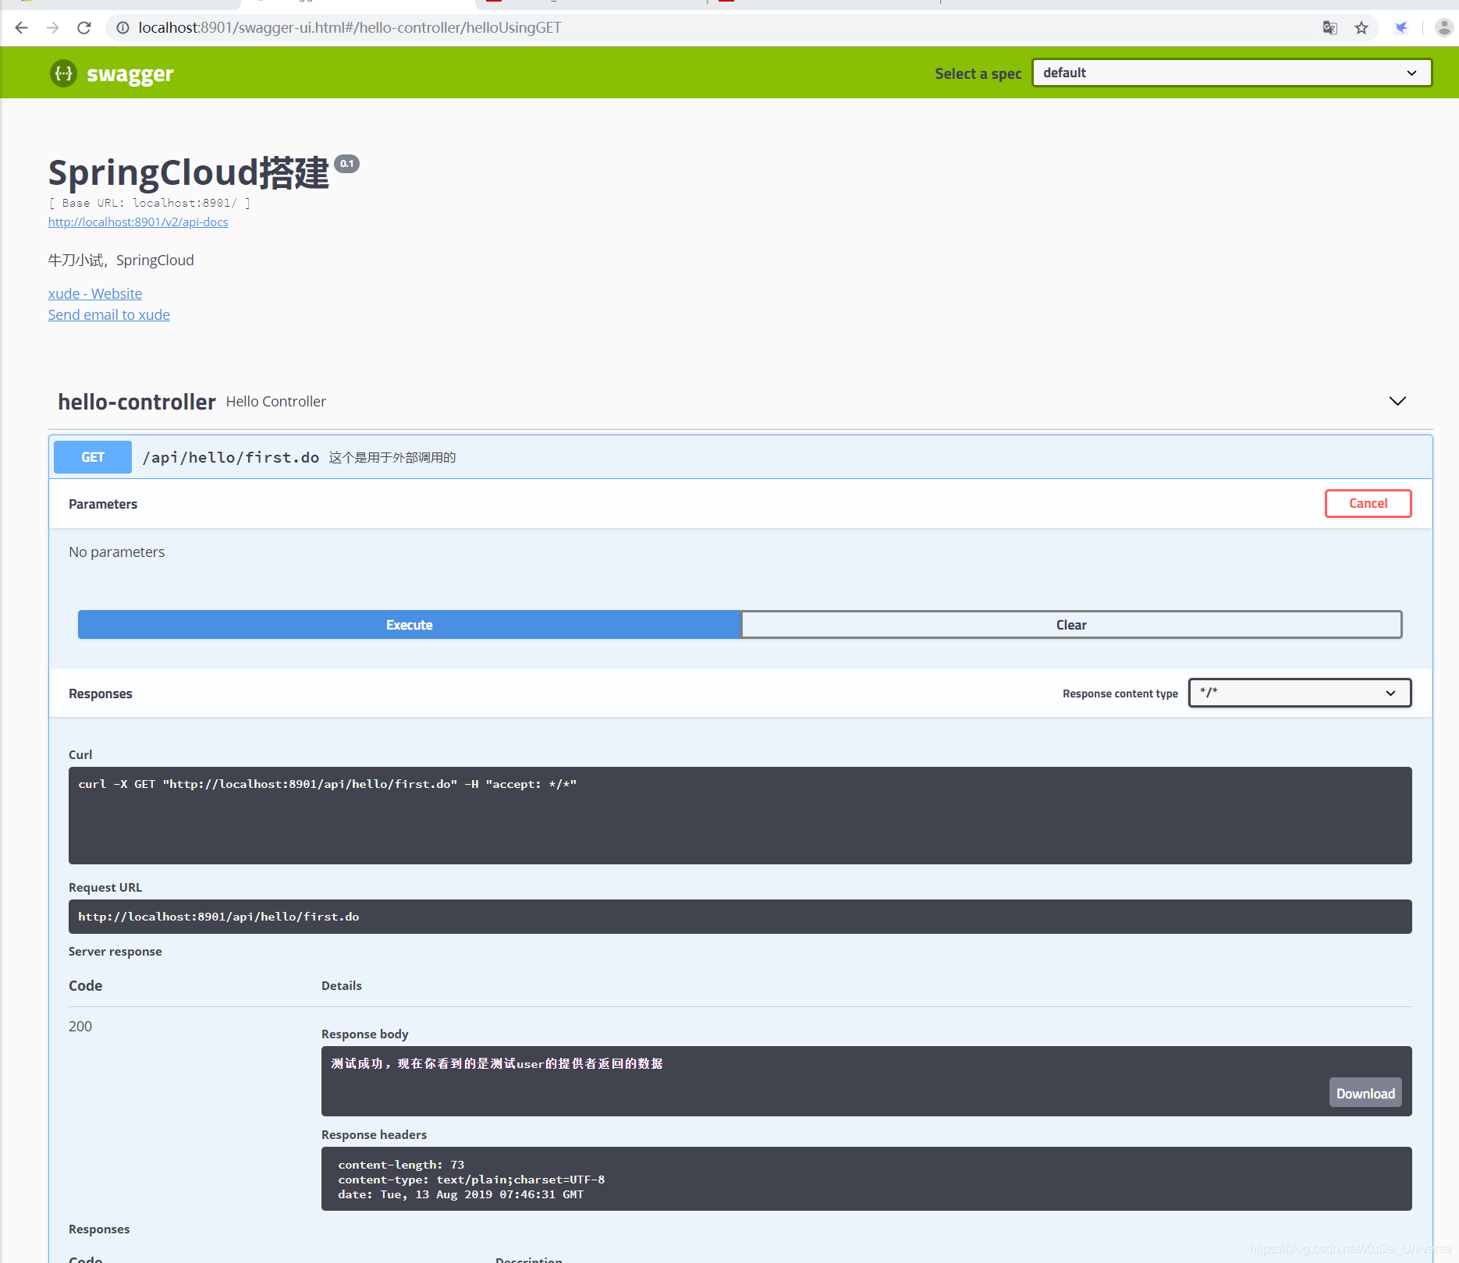Click the Server response label
The width and height of the screenshot is (1459, 1263).
115,952
